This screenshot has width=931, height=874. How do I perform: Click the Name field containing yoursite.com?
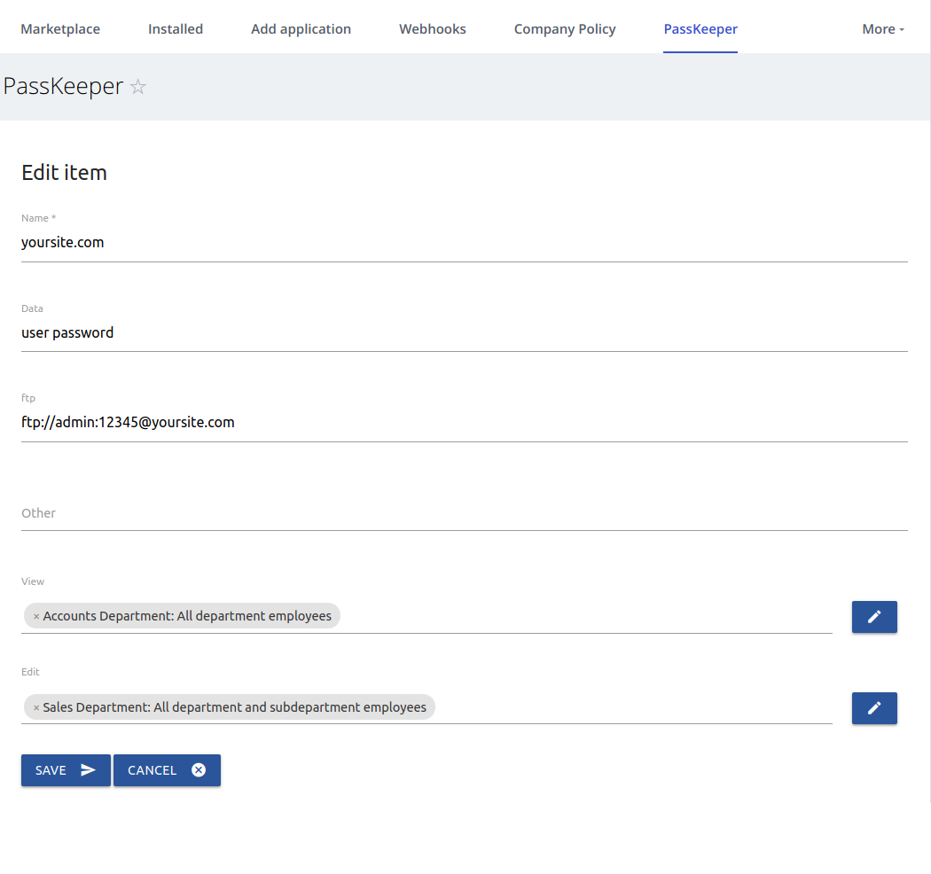coord(464,243)
